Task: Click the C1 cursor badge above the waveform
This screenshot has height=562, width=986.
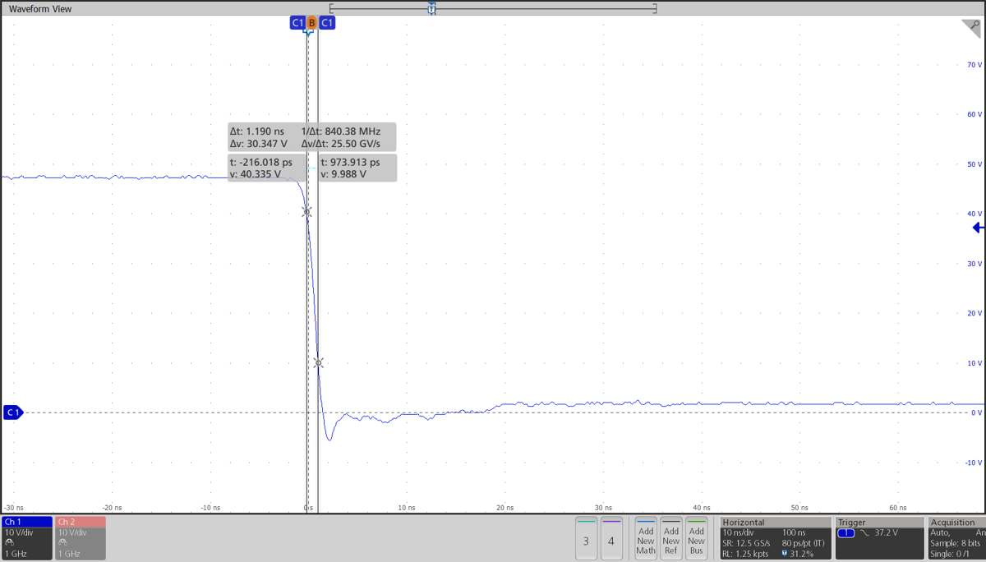Action: click(x=297, y=23)
